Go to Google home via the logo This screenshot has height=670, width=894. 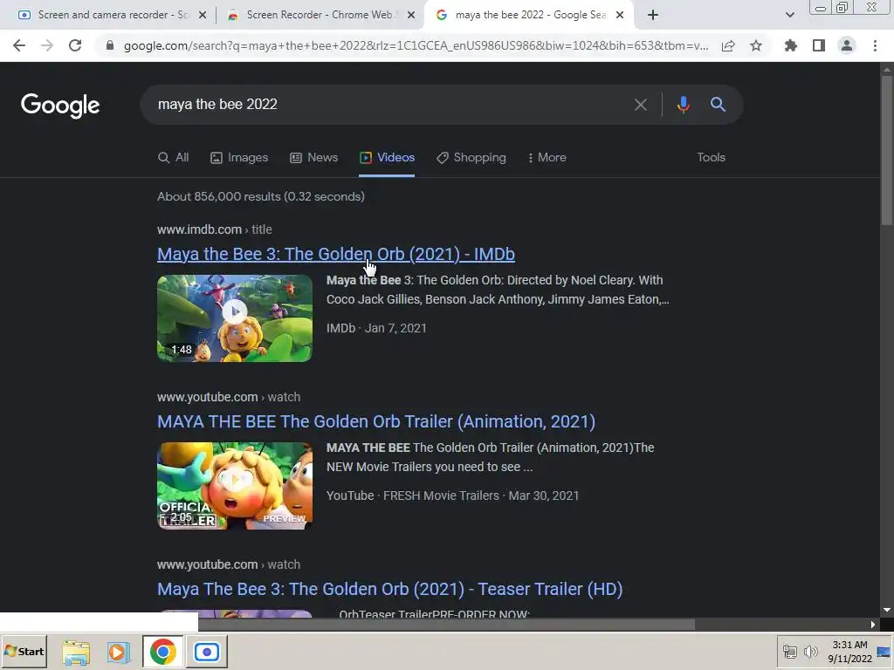pyautogui.click(x=60, y=106)
